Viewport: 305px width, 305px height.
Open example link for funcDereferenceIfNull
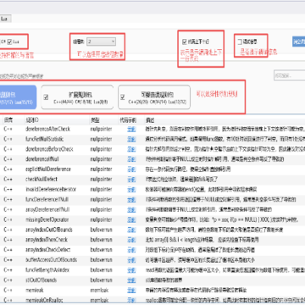click(131, 200)
